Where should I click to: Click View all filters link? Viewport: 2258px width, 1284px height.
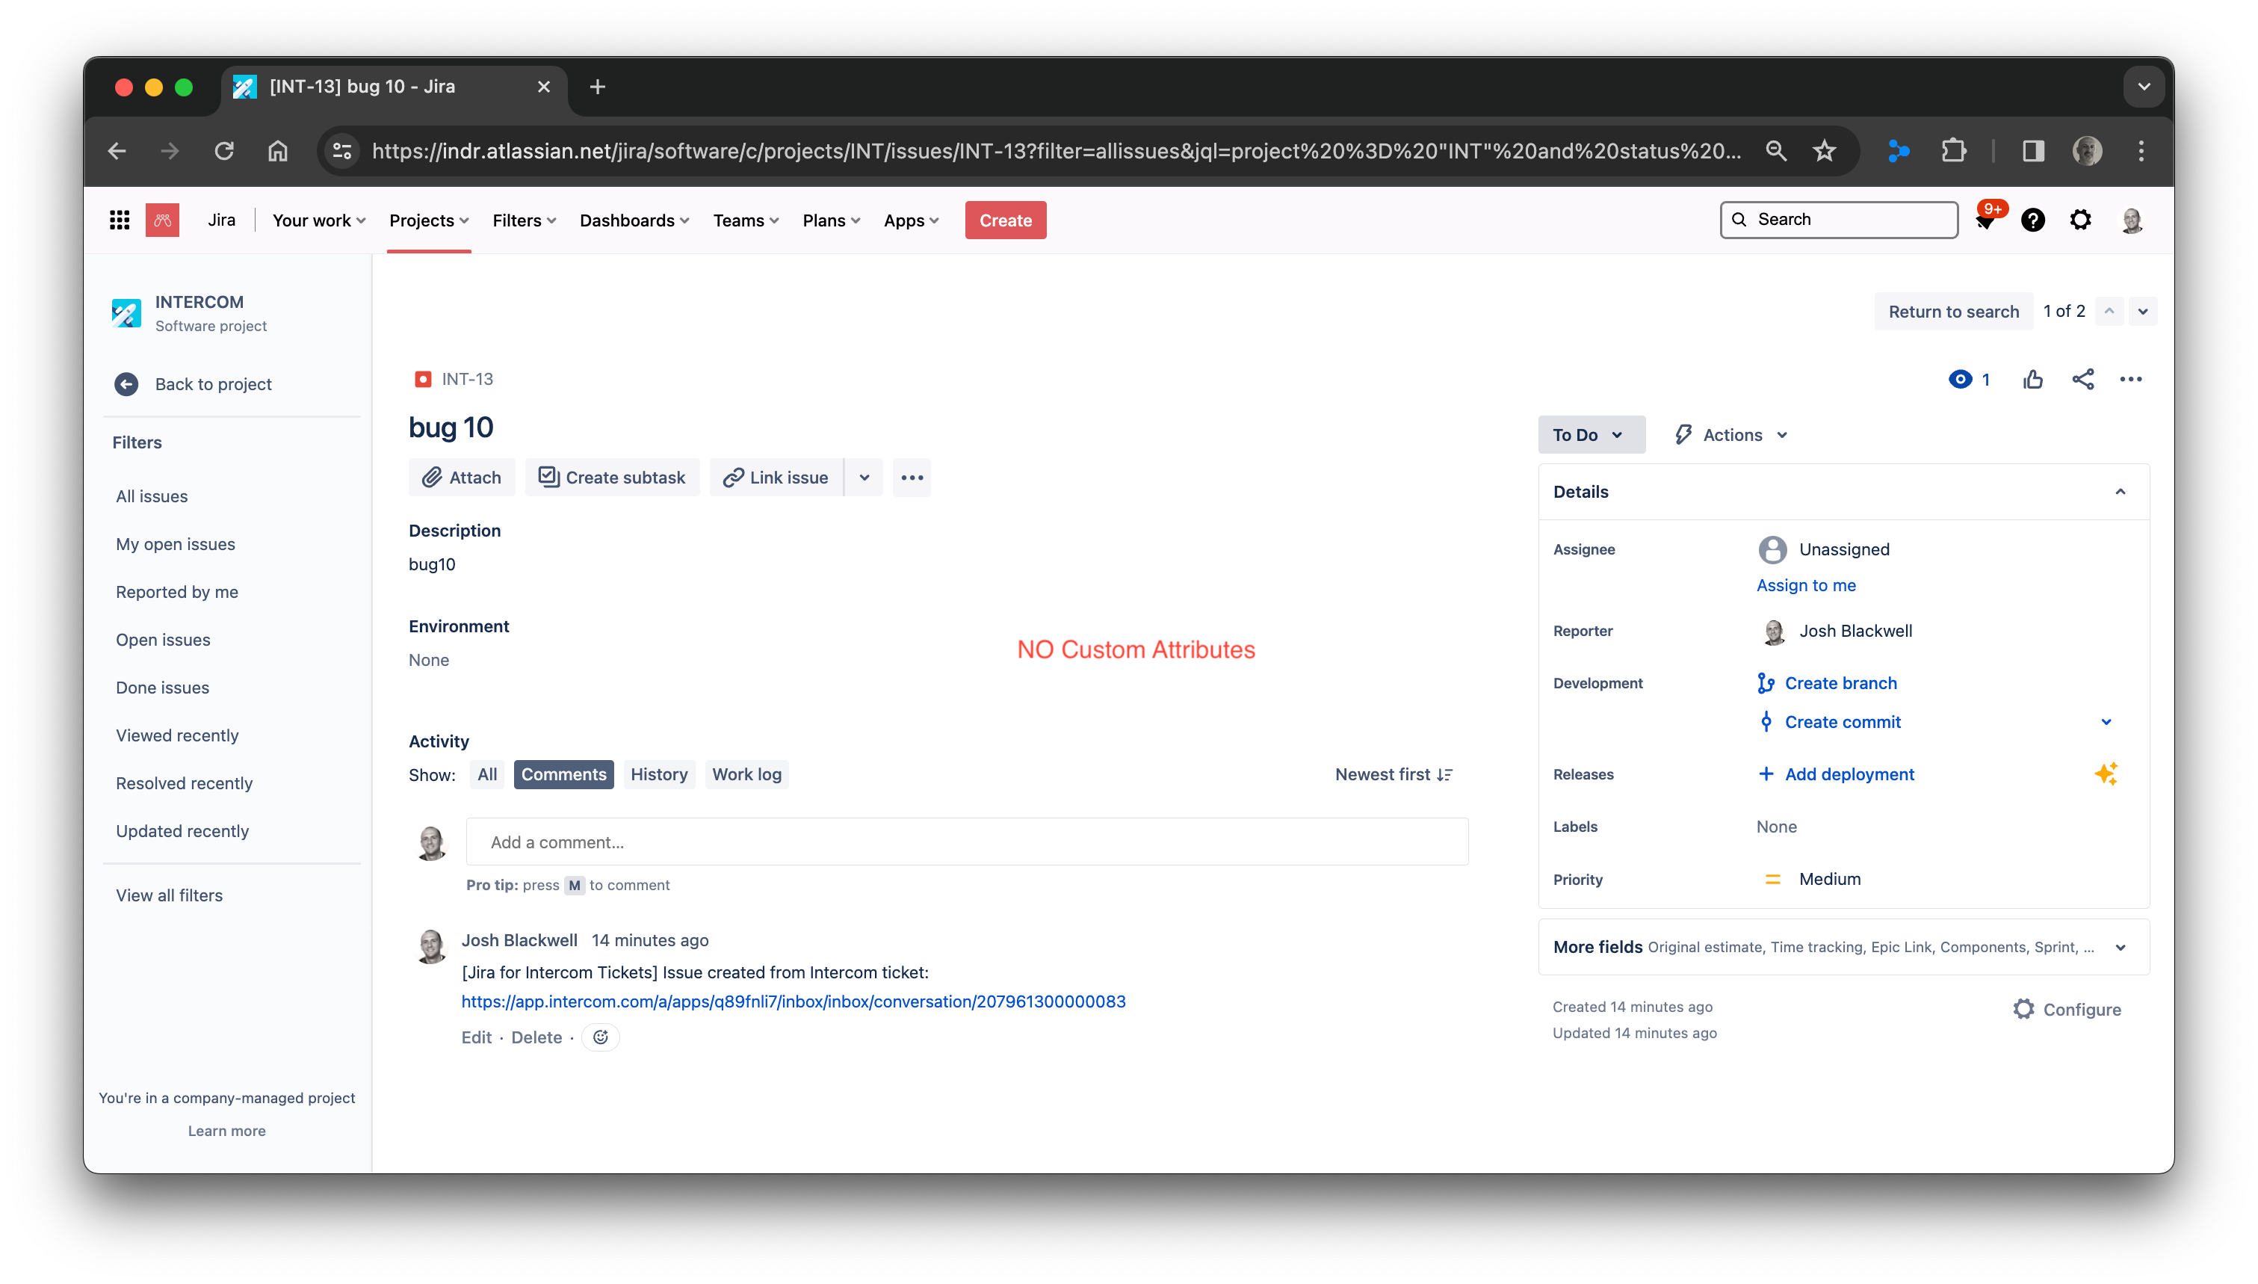[x=169, y=895]
